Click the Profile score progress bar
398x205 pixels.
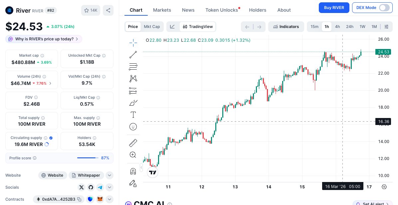point(86,158)
